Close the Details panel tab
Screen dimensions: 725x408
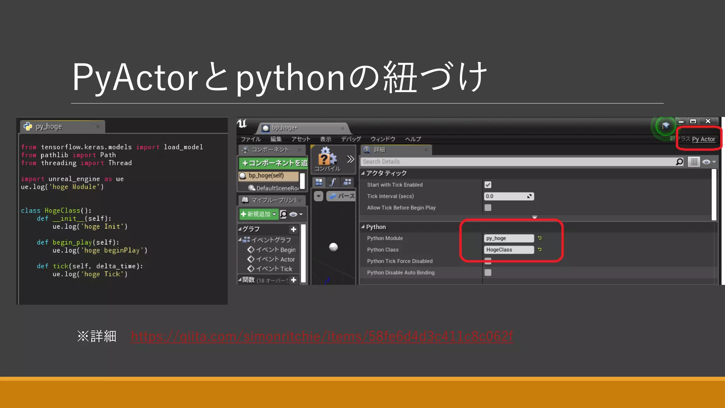426,150
